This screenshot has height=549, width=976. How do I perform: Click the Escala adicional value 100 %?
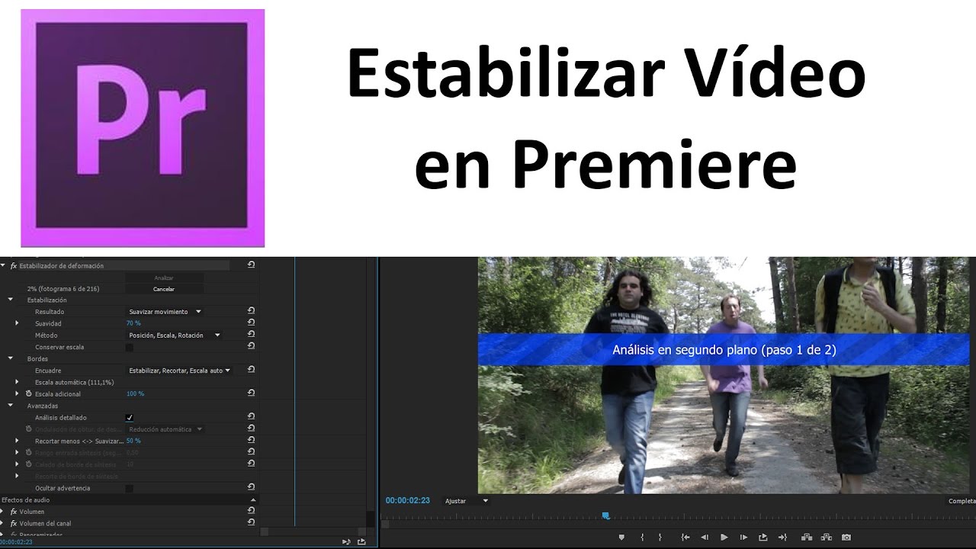[x=135, y=393]
